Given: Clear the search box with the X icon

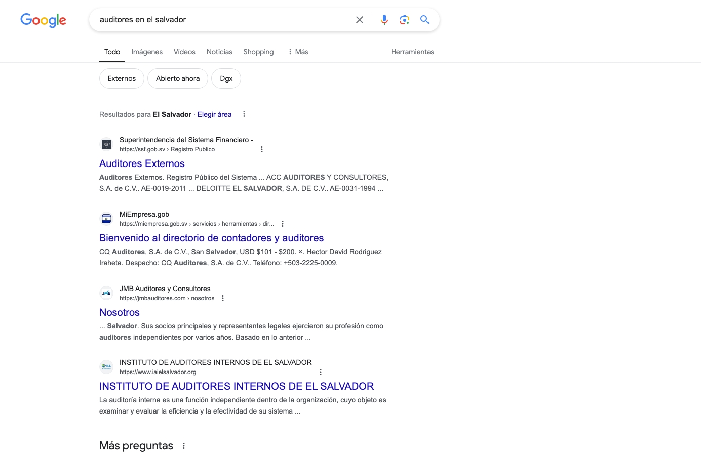Looking at the screenshot, I should click(360, 20).
